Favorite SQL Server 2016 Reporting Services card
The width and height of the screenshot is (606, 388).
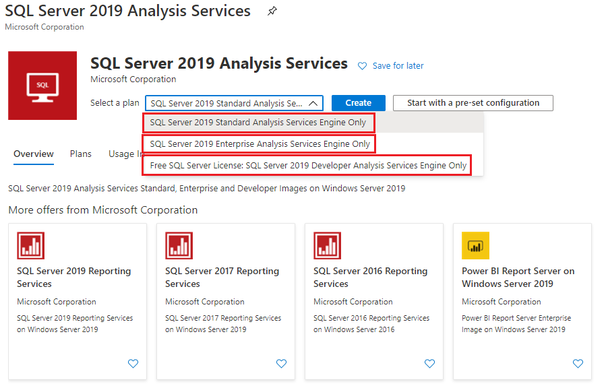[x=430, y=363]
